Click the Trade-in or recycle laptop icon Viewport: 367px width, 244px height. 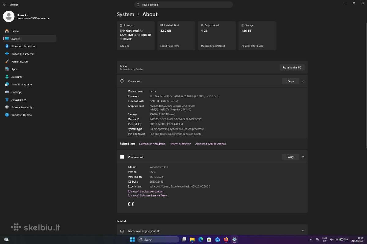(122, 231)
